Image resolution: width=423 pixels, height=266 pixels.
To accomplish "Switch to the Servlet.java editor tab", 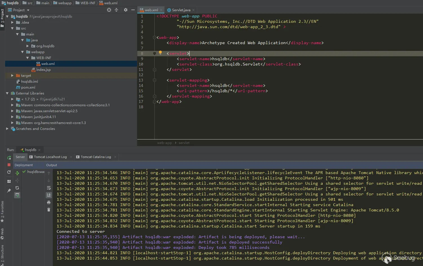I will click(x=181, y=10).
